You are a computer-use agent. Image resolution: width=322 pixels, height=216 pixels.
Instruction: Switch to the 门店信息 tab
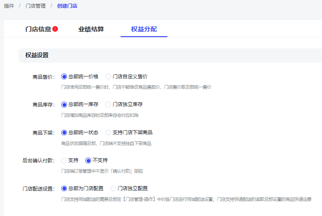tap(38, 30)
